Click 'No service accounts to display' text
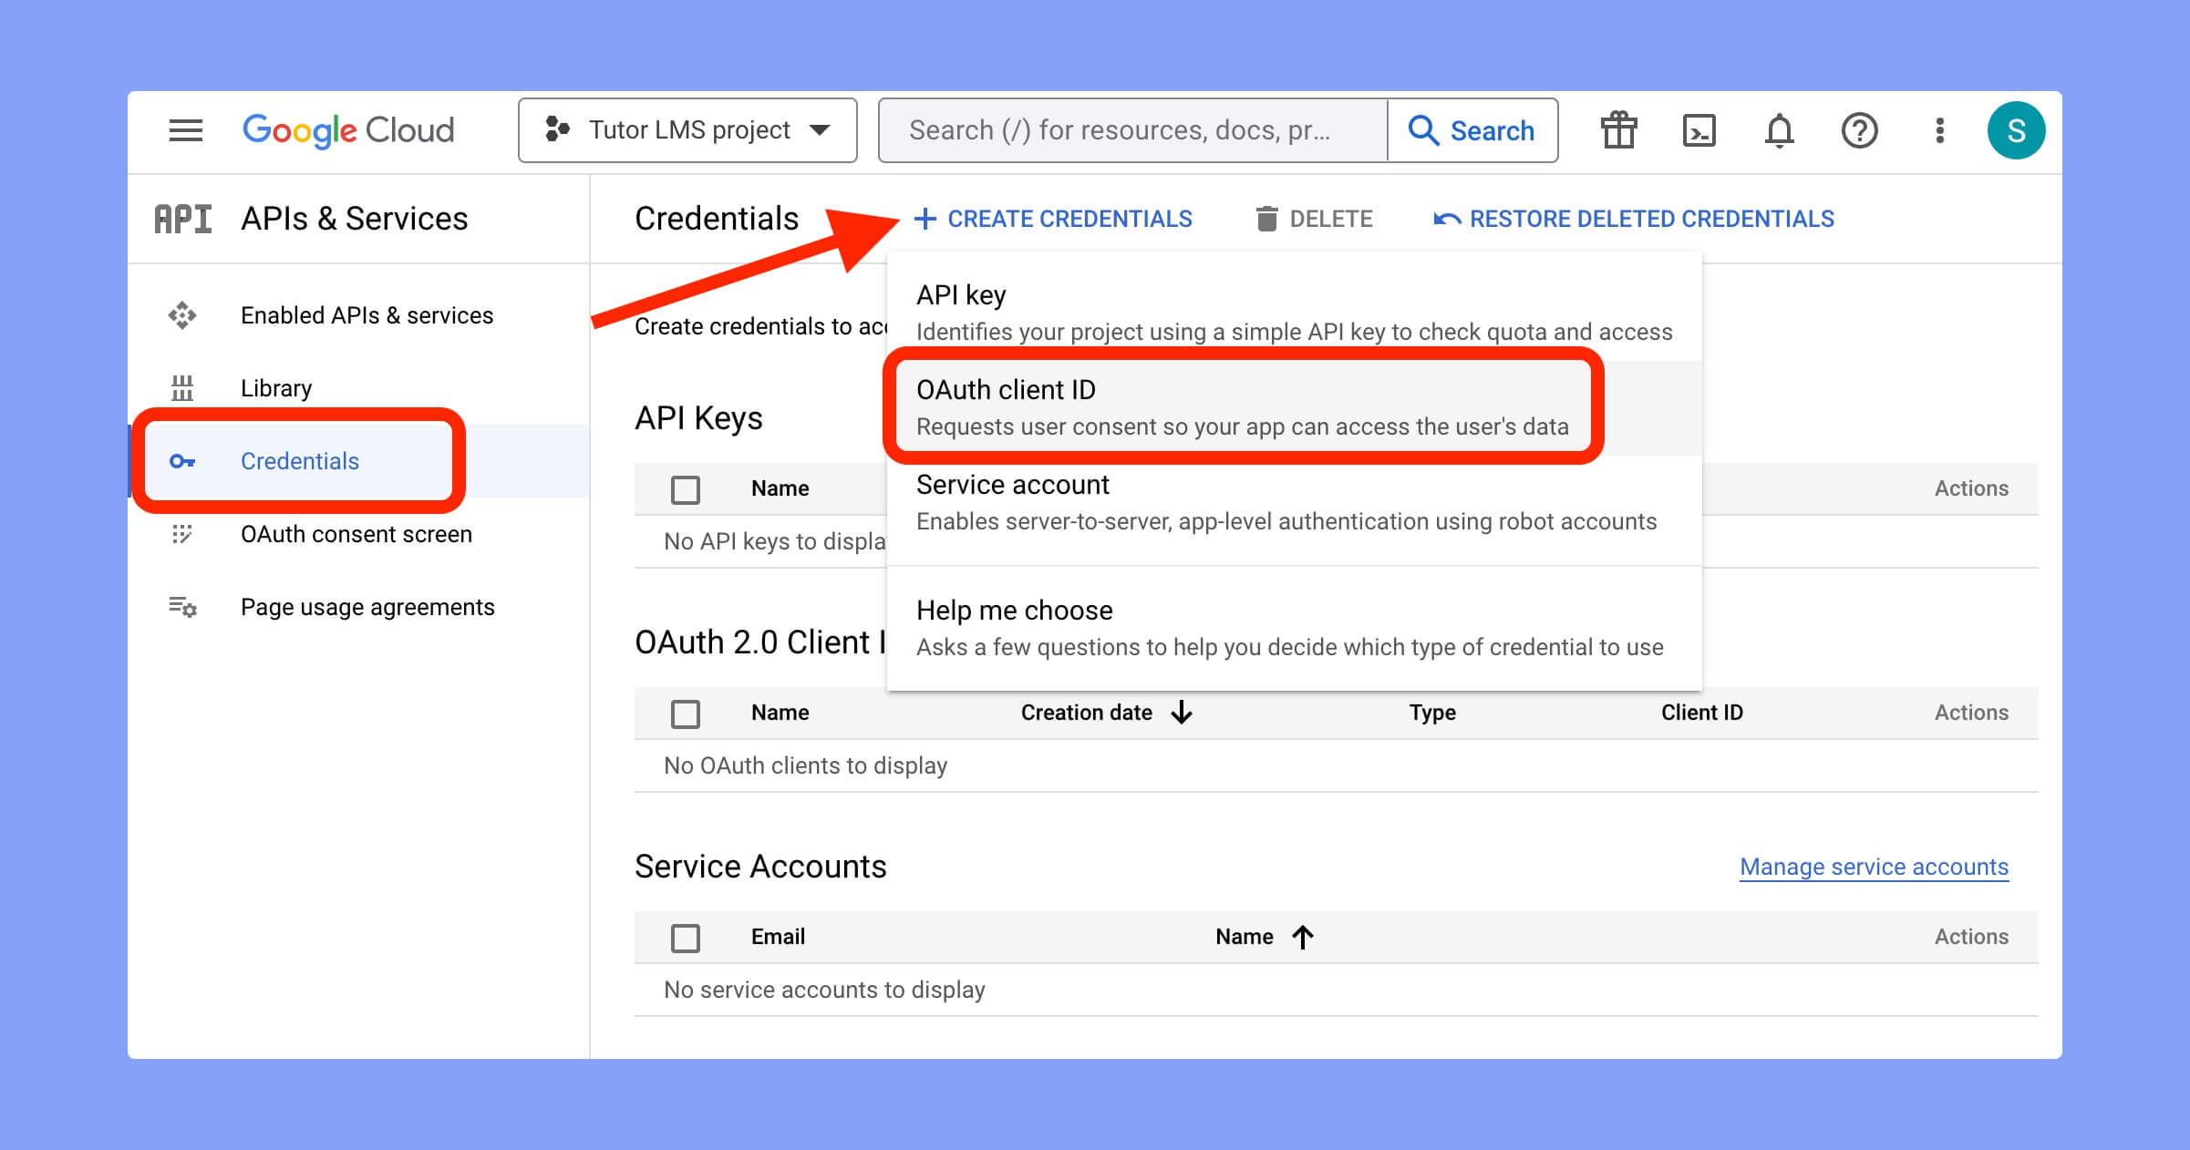The image size is (2190, 1150). click(x=824, y=990)
